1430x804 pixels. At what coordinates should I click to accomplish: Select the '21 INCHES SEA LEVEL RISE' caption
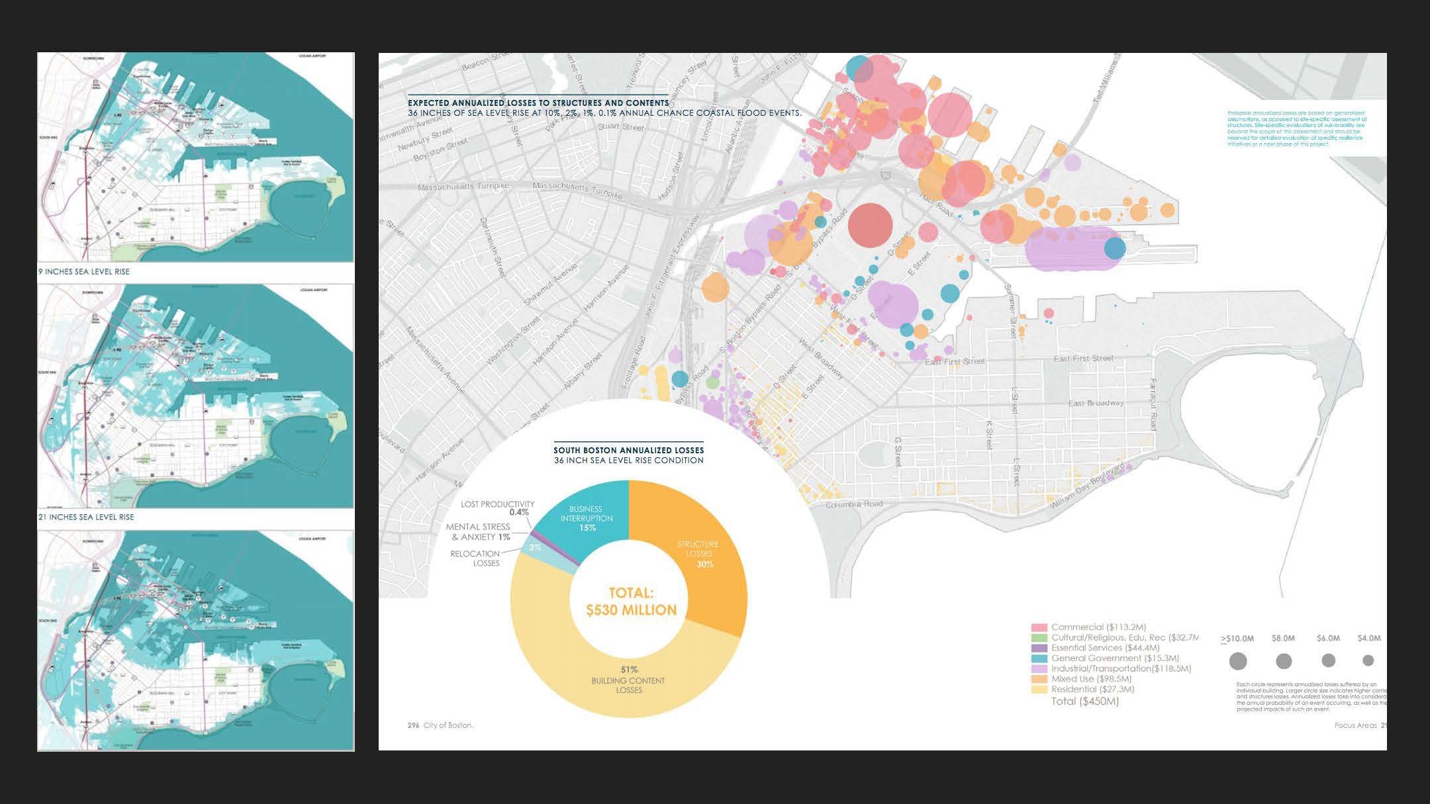tap(86, 517)
